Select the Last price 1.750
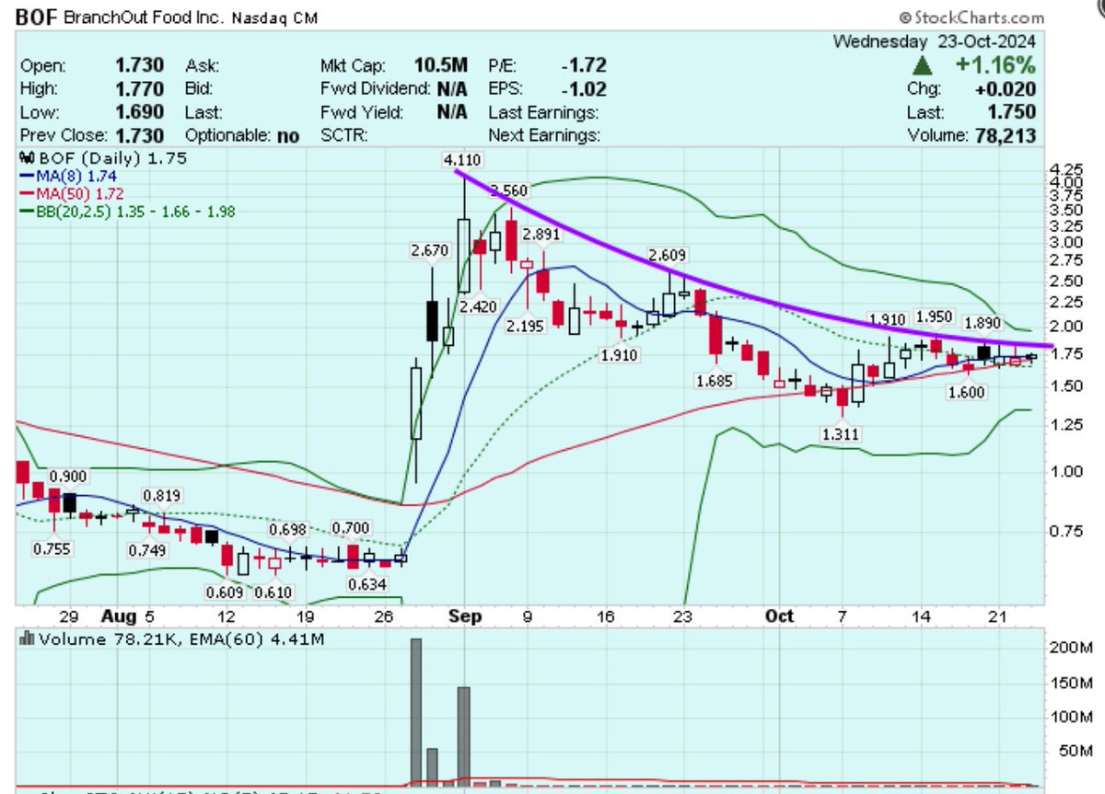The width and height of the screenshot is (1105, 794). pyautogui.click(x=1011, y=112)
